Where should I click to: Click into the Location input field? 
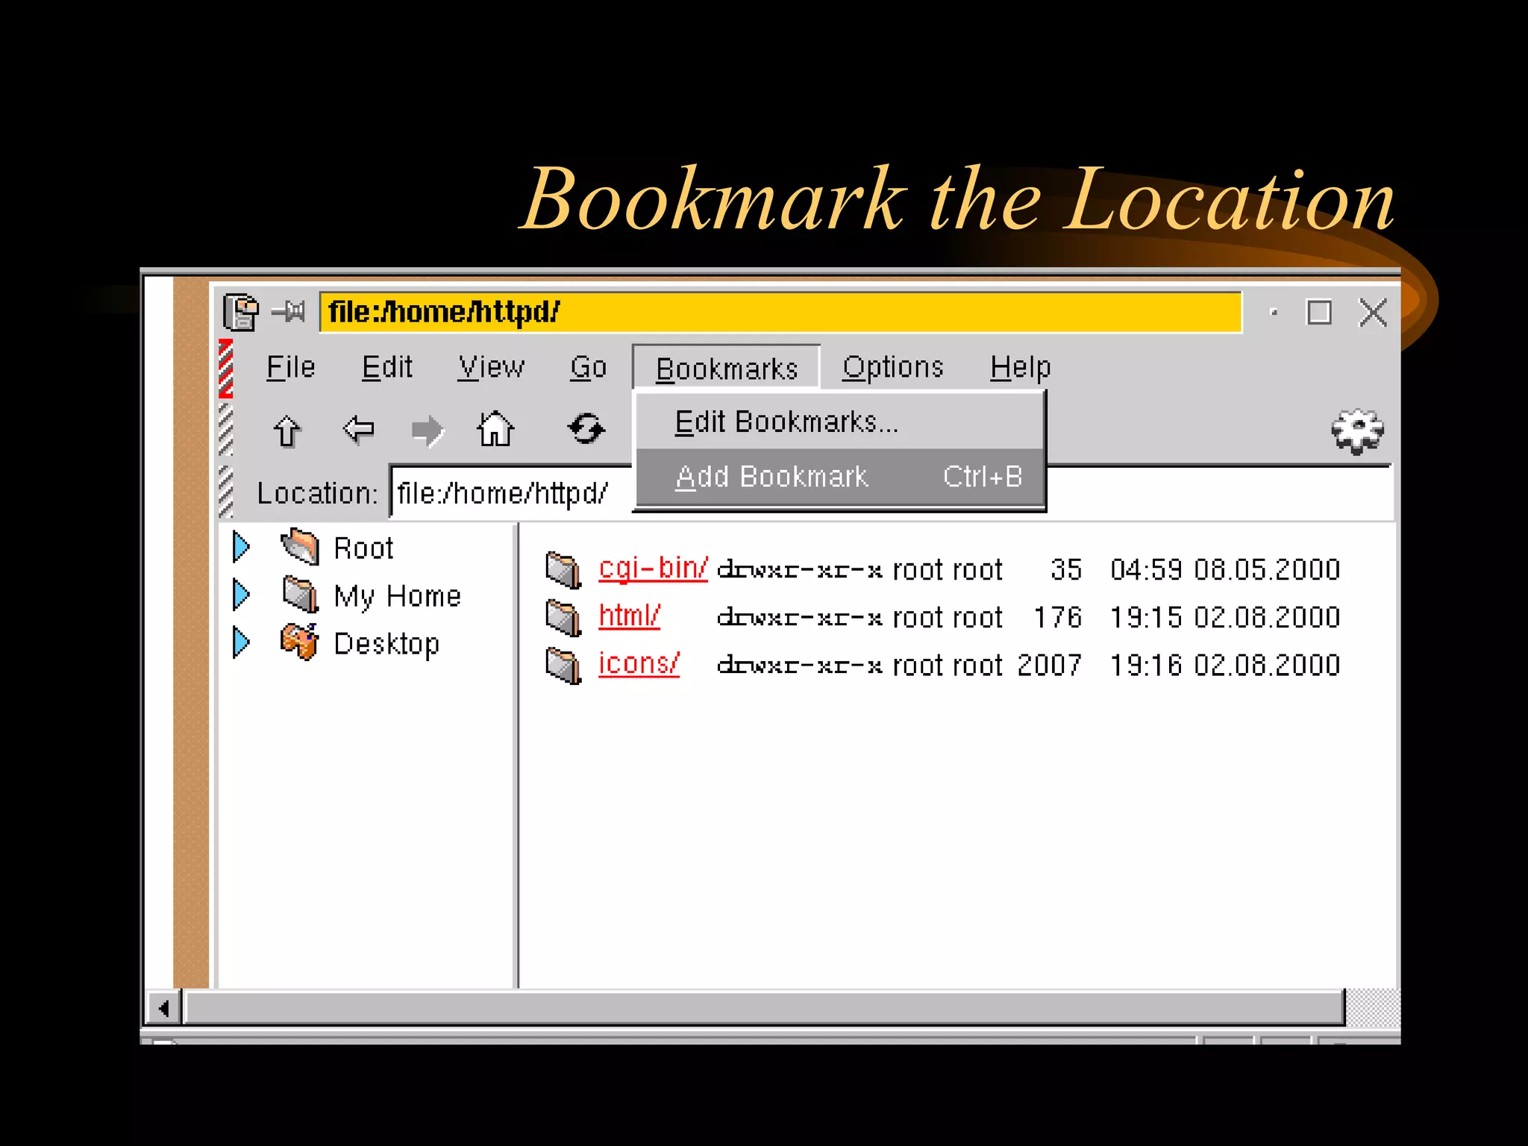coord(892,493)
